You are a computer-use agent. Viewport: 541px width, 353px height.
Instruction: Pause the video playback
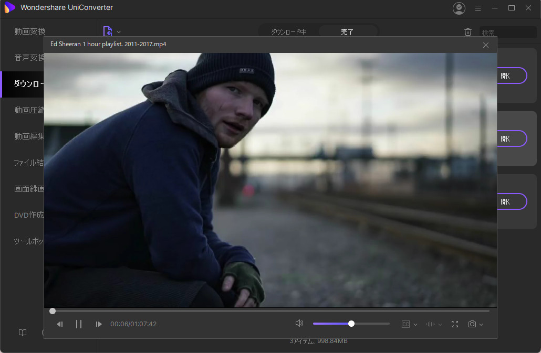tap(79, 324)
